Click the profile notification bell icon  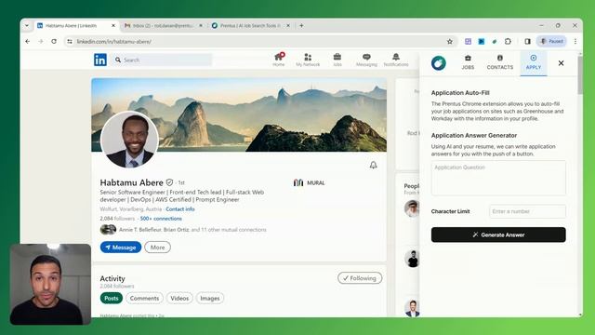[374, 165]
